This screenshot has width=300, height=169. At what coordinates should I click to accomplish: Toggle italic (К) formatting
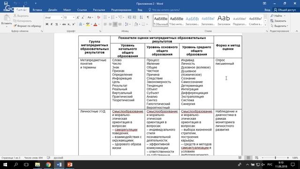52,24
